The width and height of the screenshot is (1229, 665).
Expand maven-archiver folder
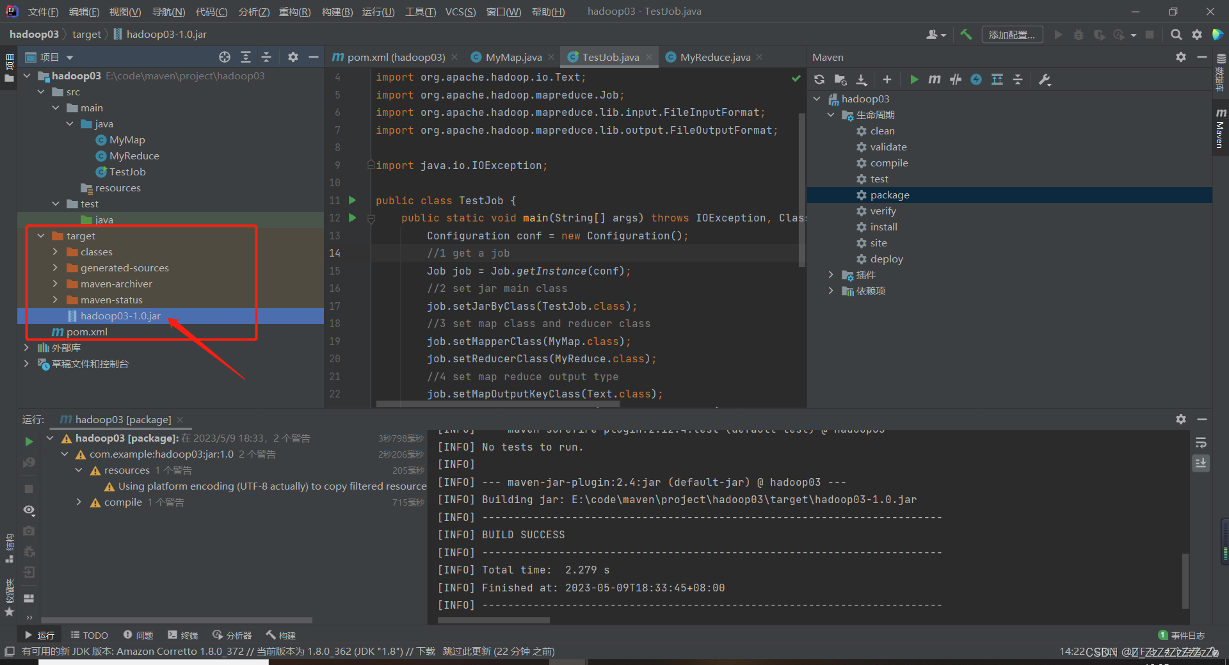coord(55,284)
